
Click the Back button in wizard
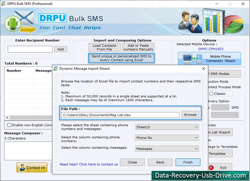pos(160,162)
